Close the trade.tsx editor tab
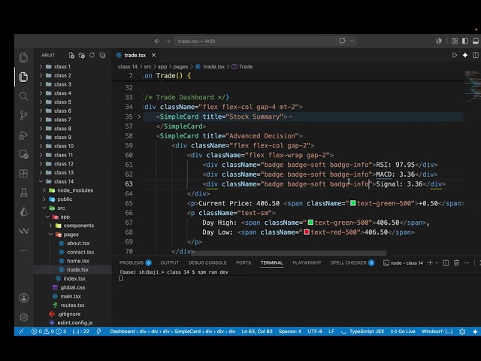This screenshot has width=481, height=361. pyautogui.click(x=153, y=55)
